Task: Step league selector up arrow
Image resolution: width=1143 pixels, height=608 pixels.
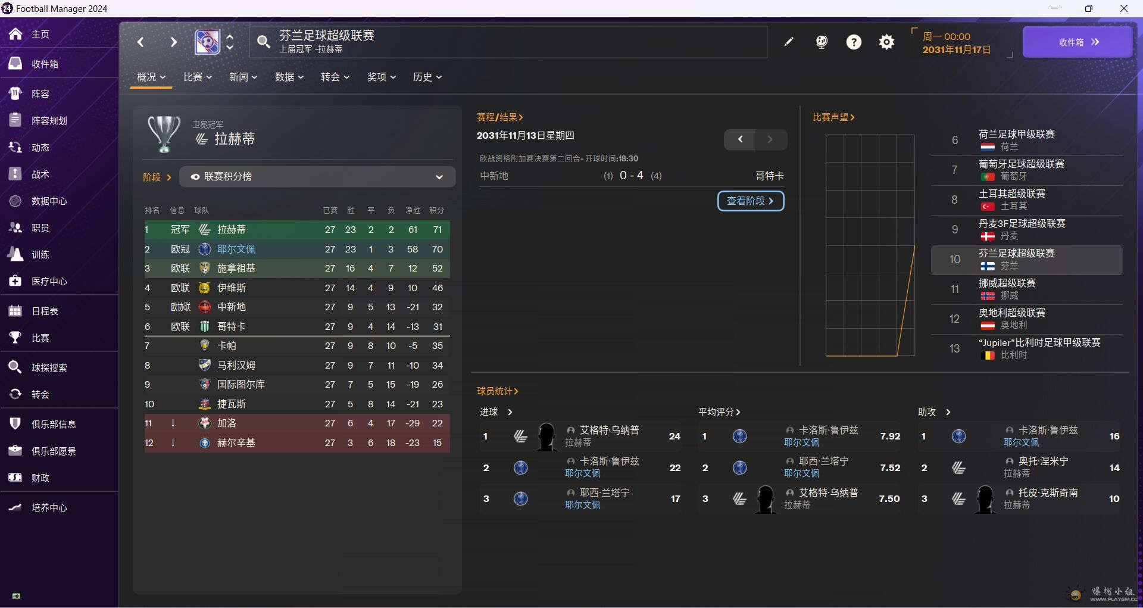Action: [230, 36]
